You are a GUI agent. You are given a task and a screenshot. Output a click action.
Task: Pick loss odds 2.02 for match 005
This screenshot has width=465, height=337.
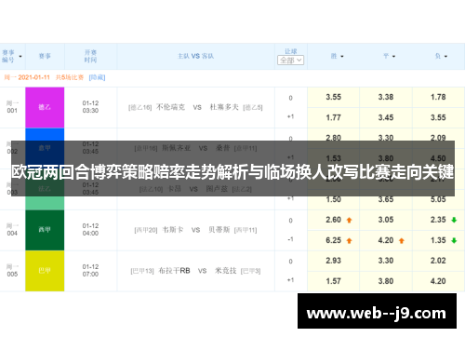[x=438, y=261]
